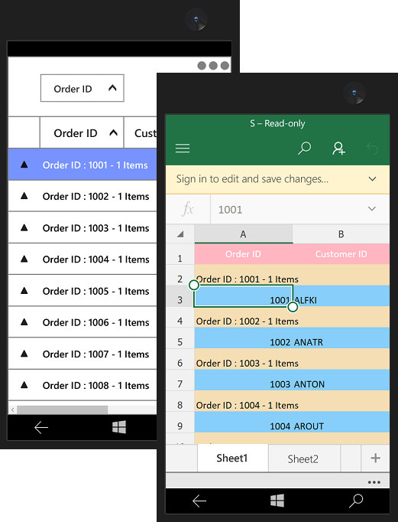This screenshot has width=398, height=522.
Task: Tap the share with people icon
Action: click(x=338, y=148)
